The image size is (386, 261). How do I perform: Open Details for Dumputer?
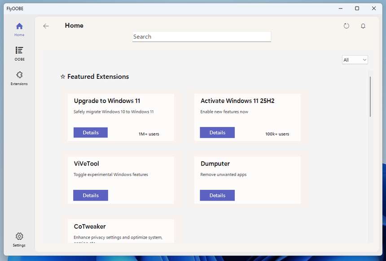(217, 195)
